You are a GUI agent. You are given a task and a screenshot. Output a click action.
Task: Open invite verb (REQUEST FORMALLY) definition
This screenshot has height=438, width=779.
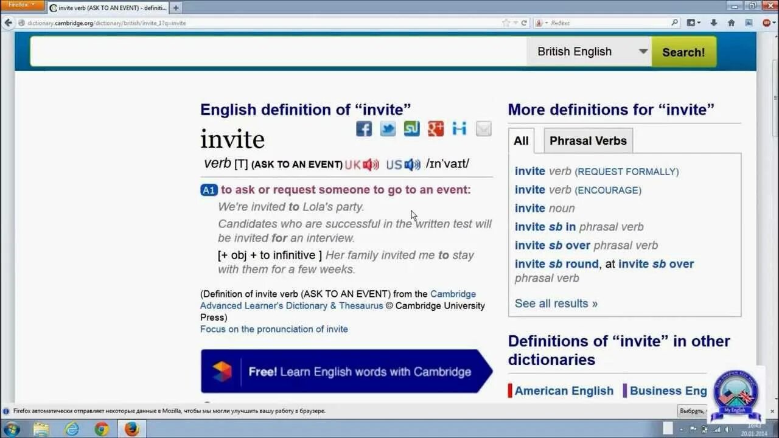[597, 172]
